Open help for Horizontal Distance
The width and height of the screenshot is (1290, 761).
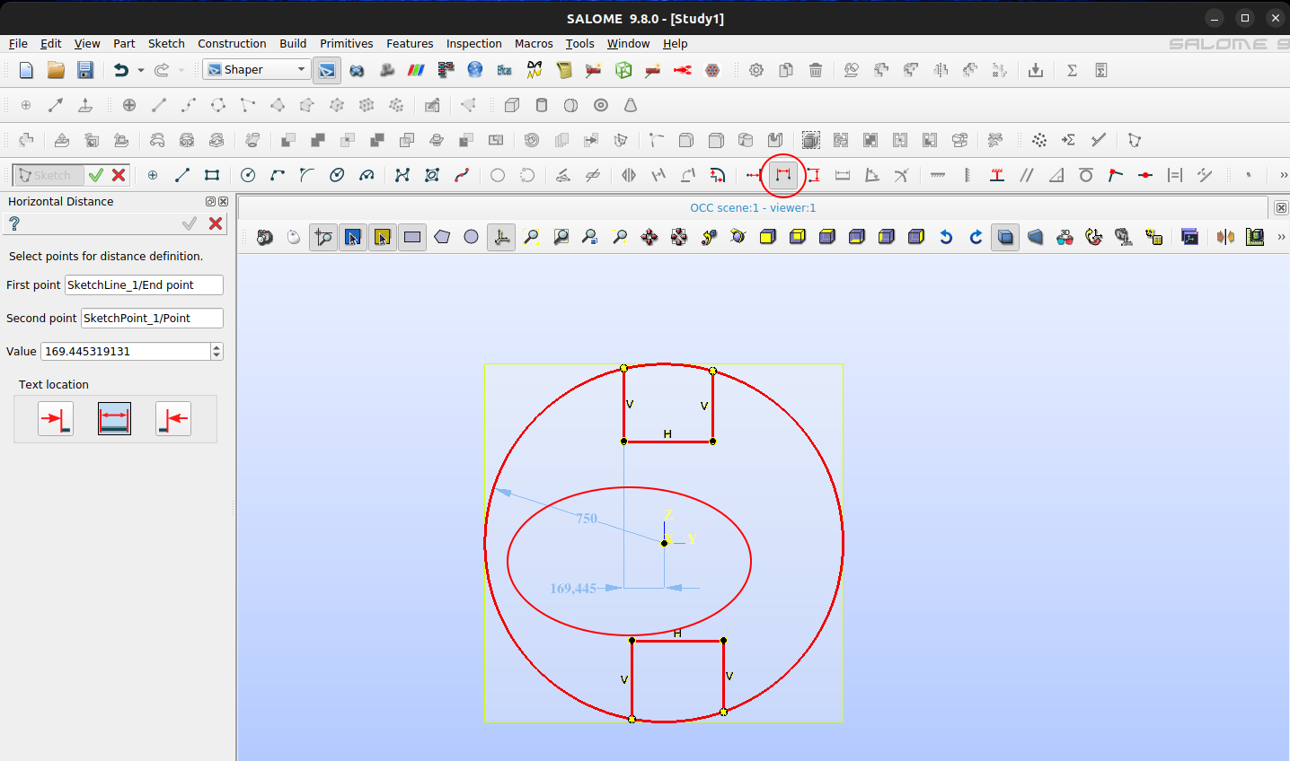point(14,223)
